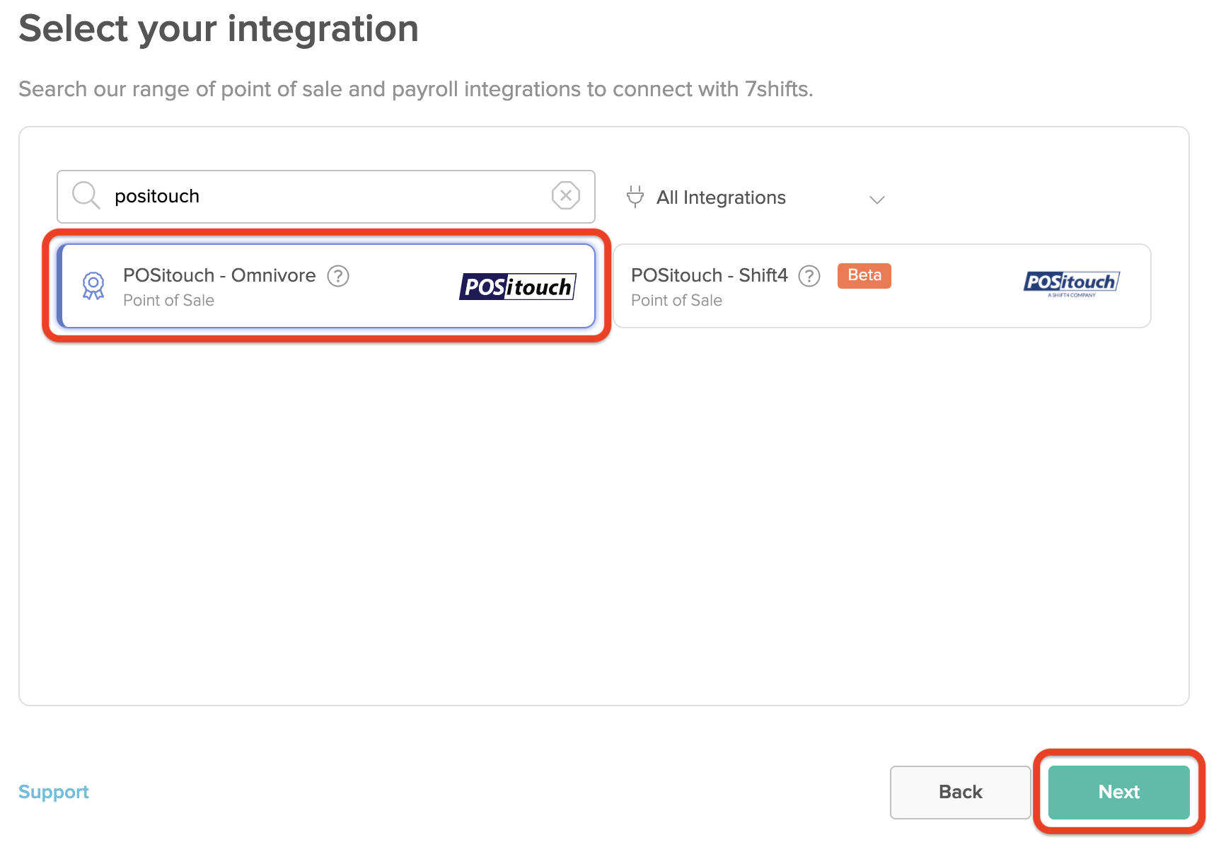
Task: Click the award ribbon icon on Omnivore card
Action: tap(93, 286)
